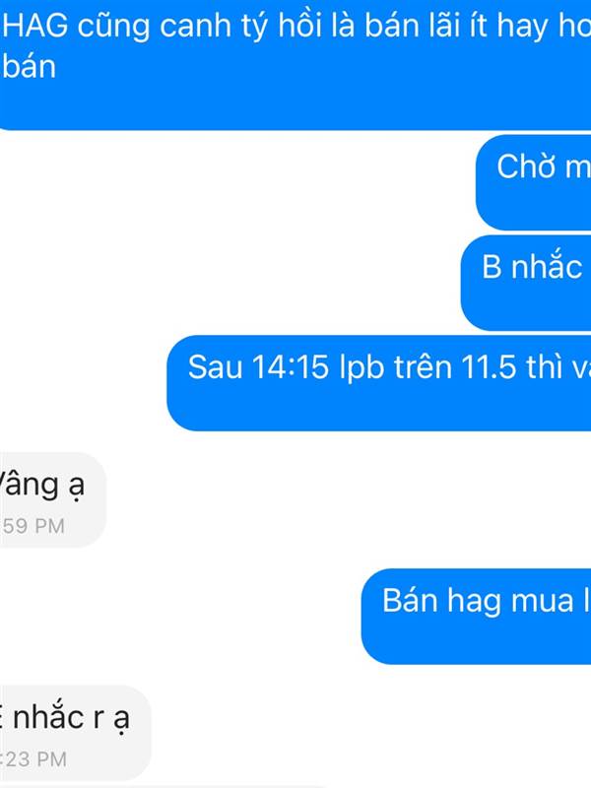The image size is (591, 788).
Task: Click the '23 PM' timestamp under 'E nhắc r ạ'
Action: pyautogui.click(x=34, y=759)
